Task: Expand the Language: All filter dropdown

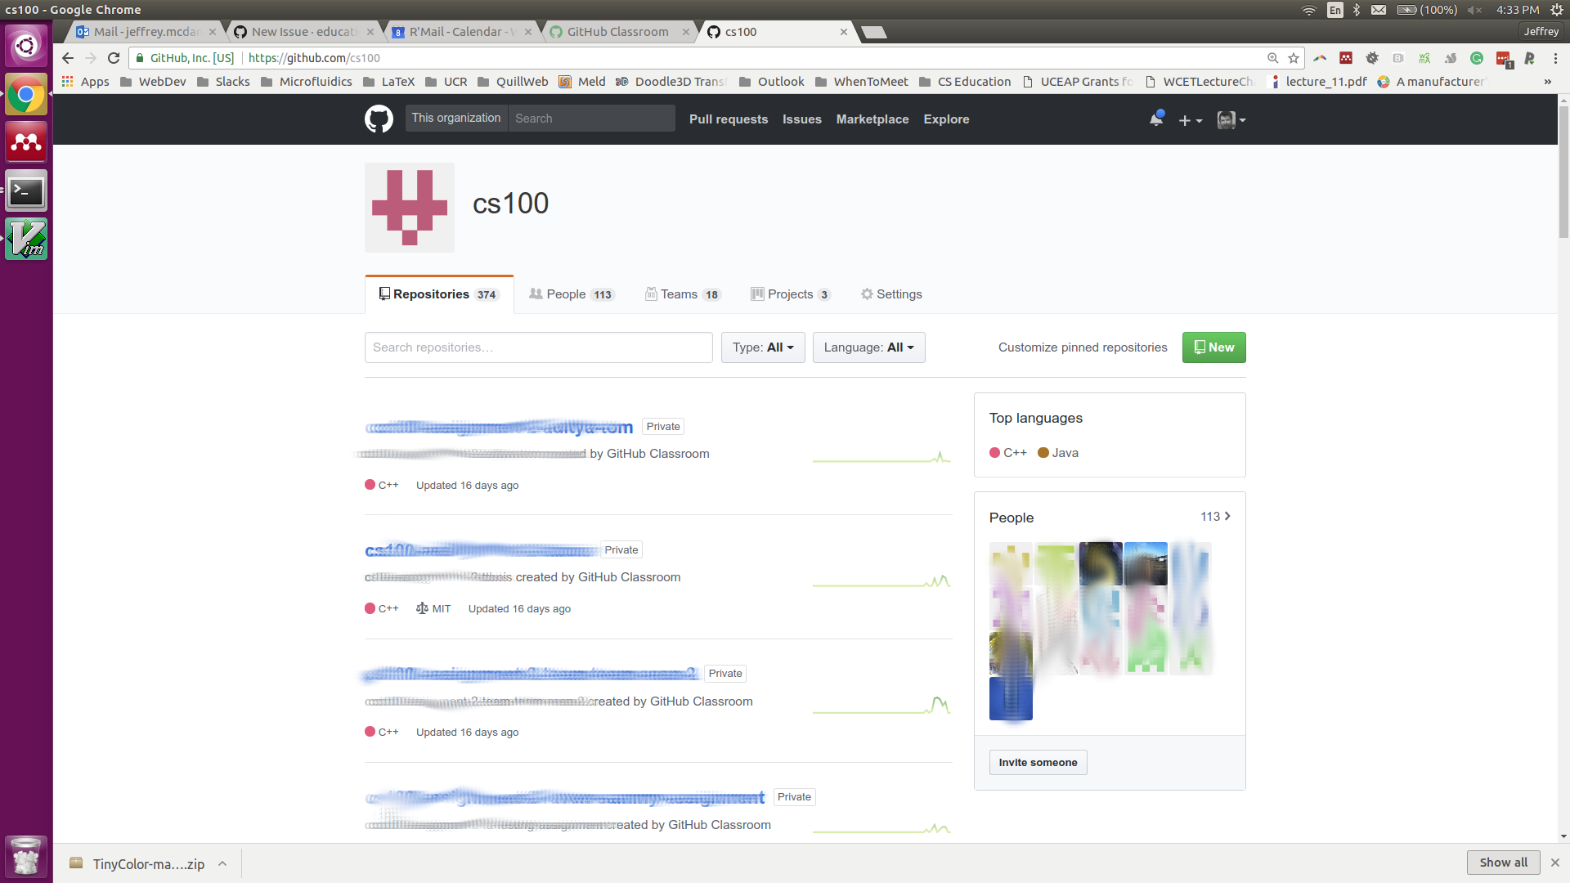Action: click(x=868, y=347)
